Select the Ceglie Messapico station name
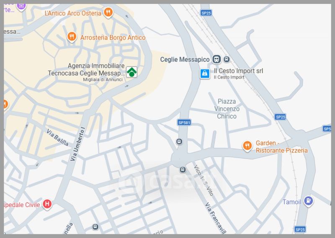The image size is (335, 238). [185, 59]
